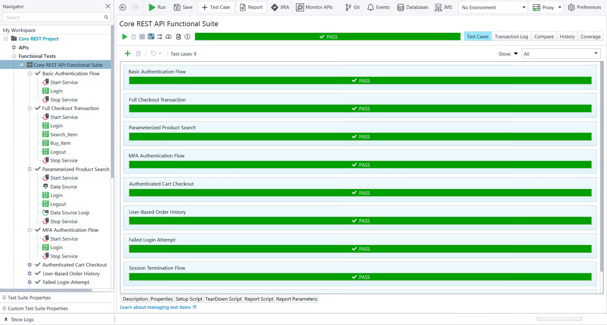Run the test suite with the green play icon
This screenshot has width=607, height=325.
coord(124,37)
